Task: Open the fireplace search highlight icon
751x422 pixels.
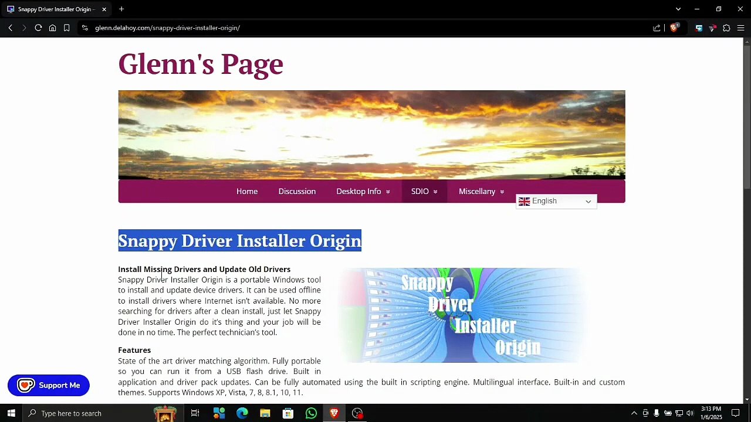Action: (x=165, y=413)
